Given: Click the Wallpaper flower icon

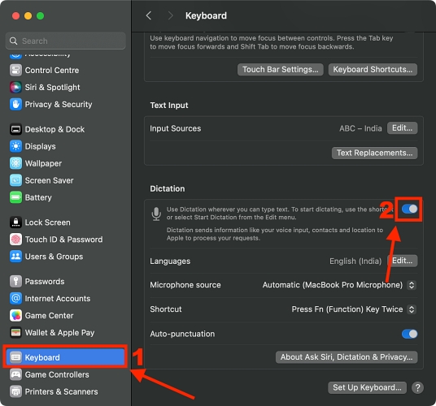Looking at the screenshot, I should tap(15, 163).
